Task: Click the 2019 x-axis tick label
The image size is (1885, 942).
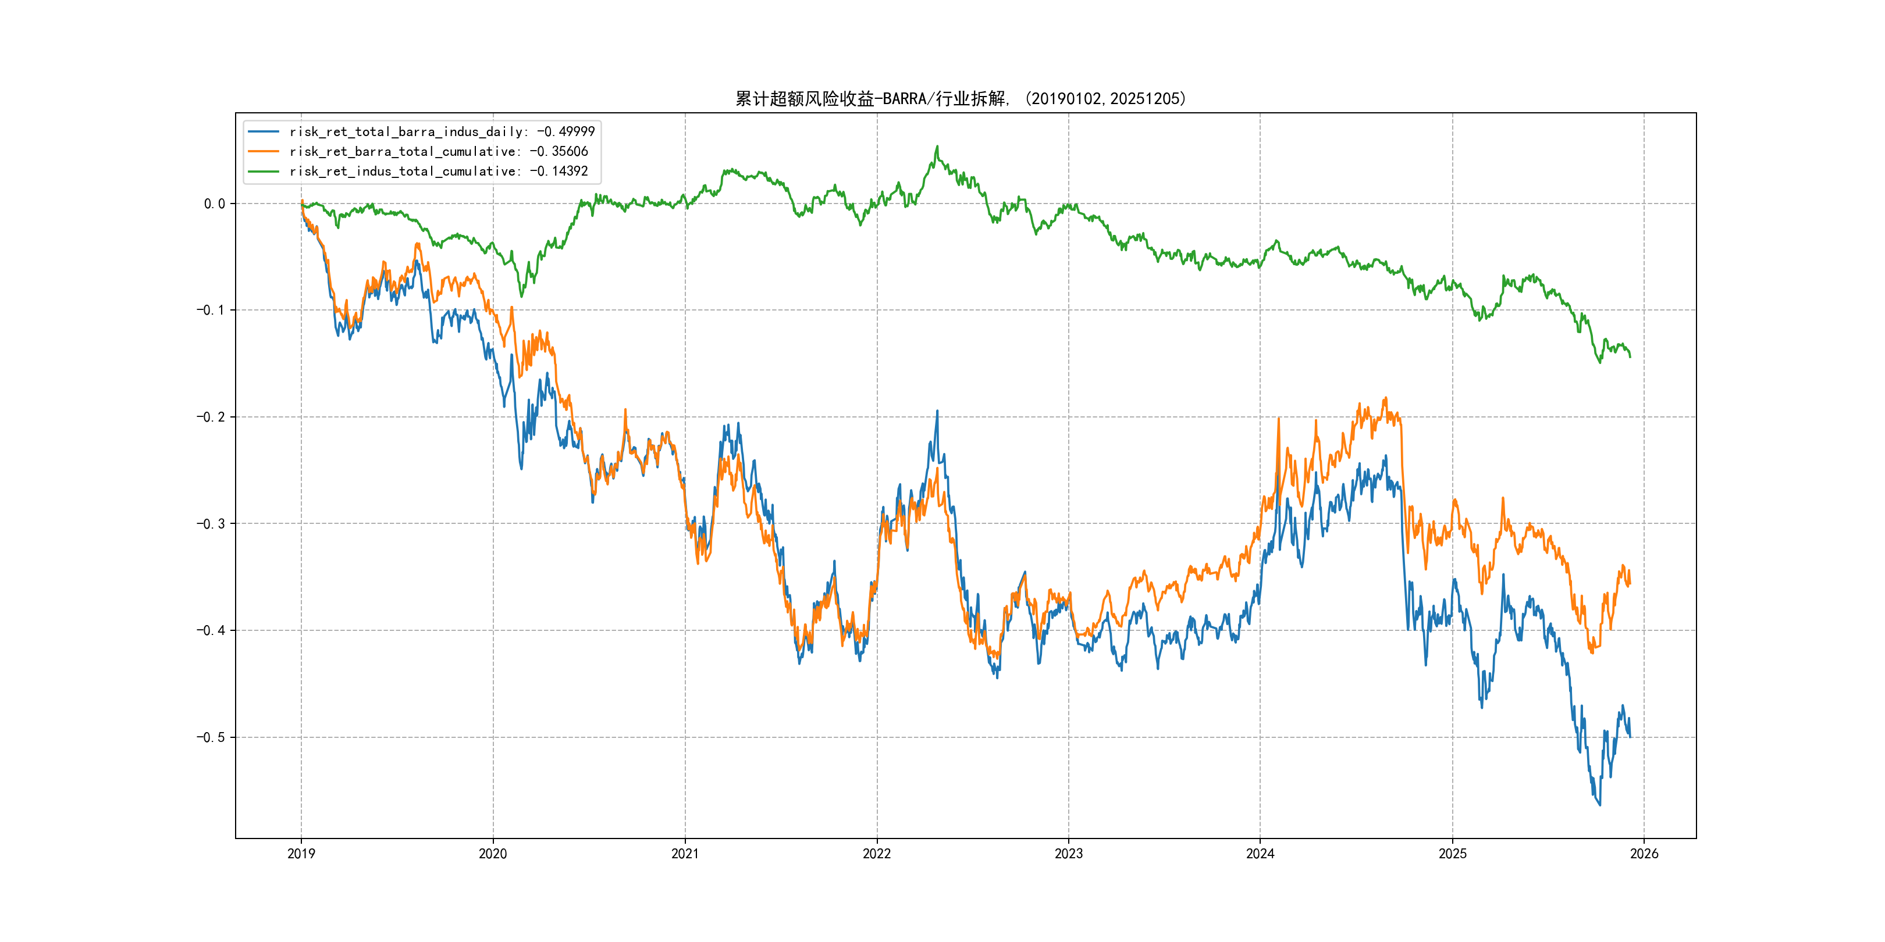Action: 301,854
